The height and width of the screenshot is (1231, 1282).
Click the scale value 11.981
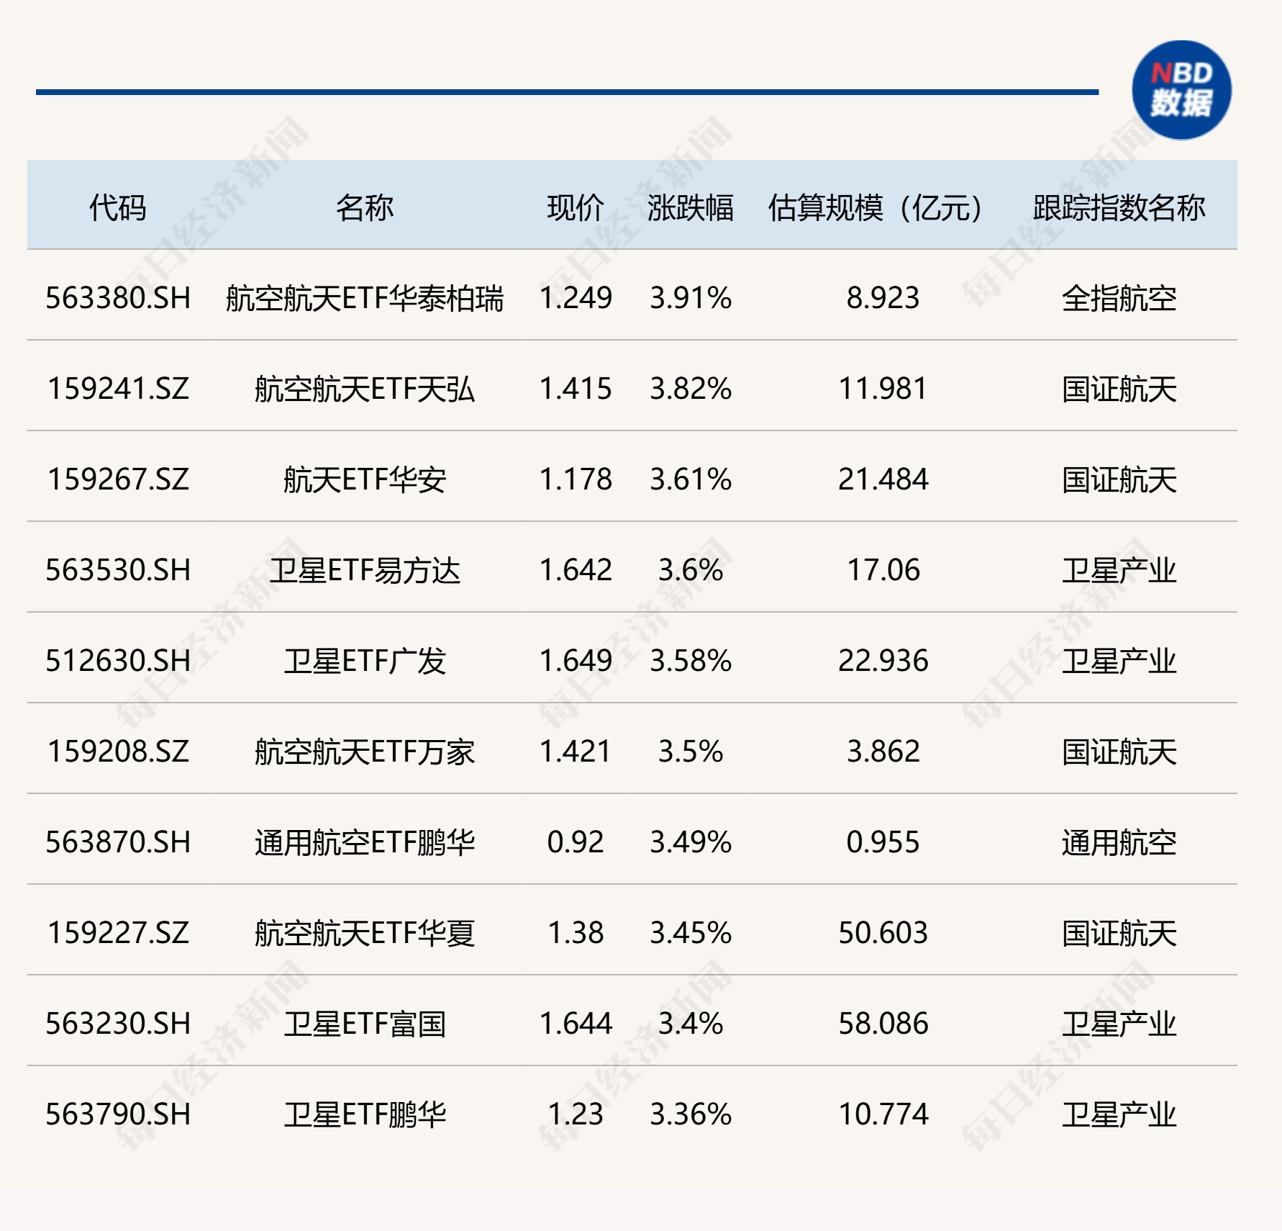pos(883,389)
